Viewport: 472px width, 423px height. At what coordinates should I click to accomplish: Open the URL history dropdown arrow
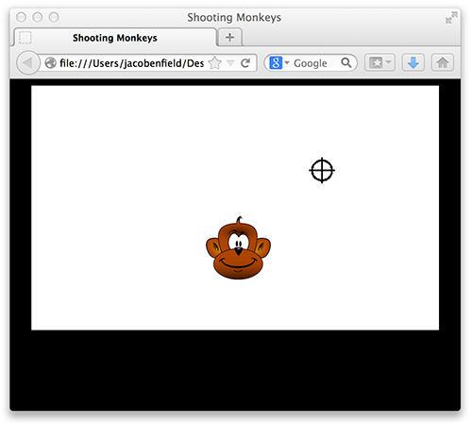[x=230, y=63]
